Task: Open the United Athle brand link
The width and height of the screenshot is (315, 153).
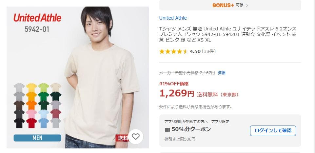Action: [173, 18]
